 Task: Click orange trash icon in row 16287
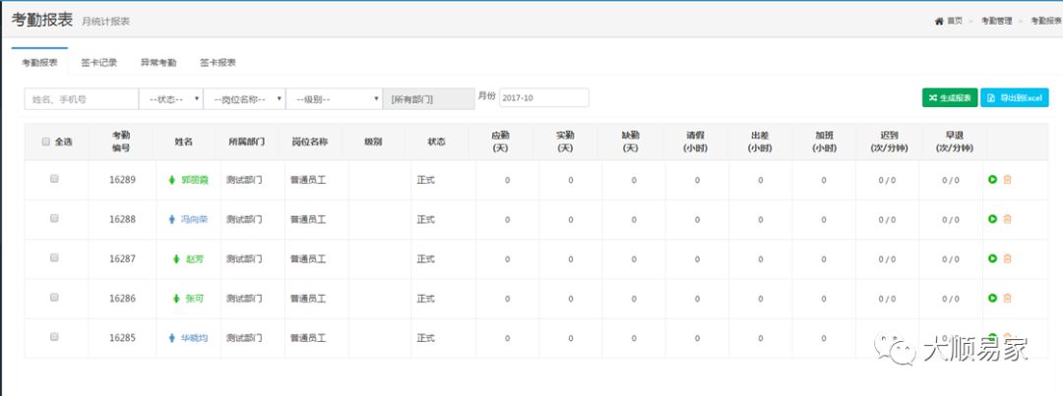1007,258
